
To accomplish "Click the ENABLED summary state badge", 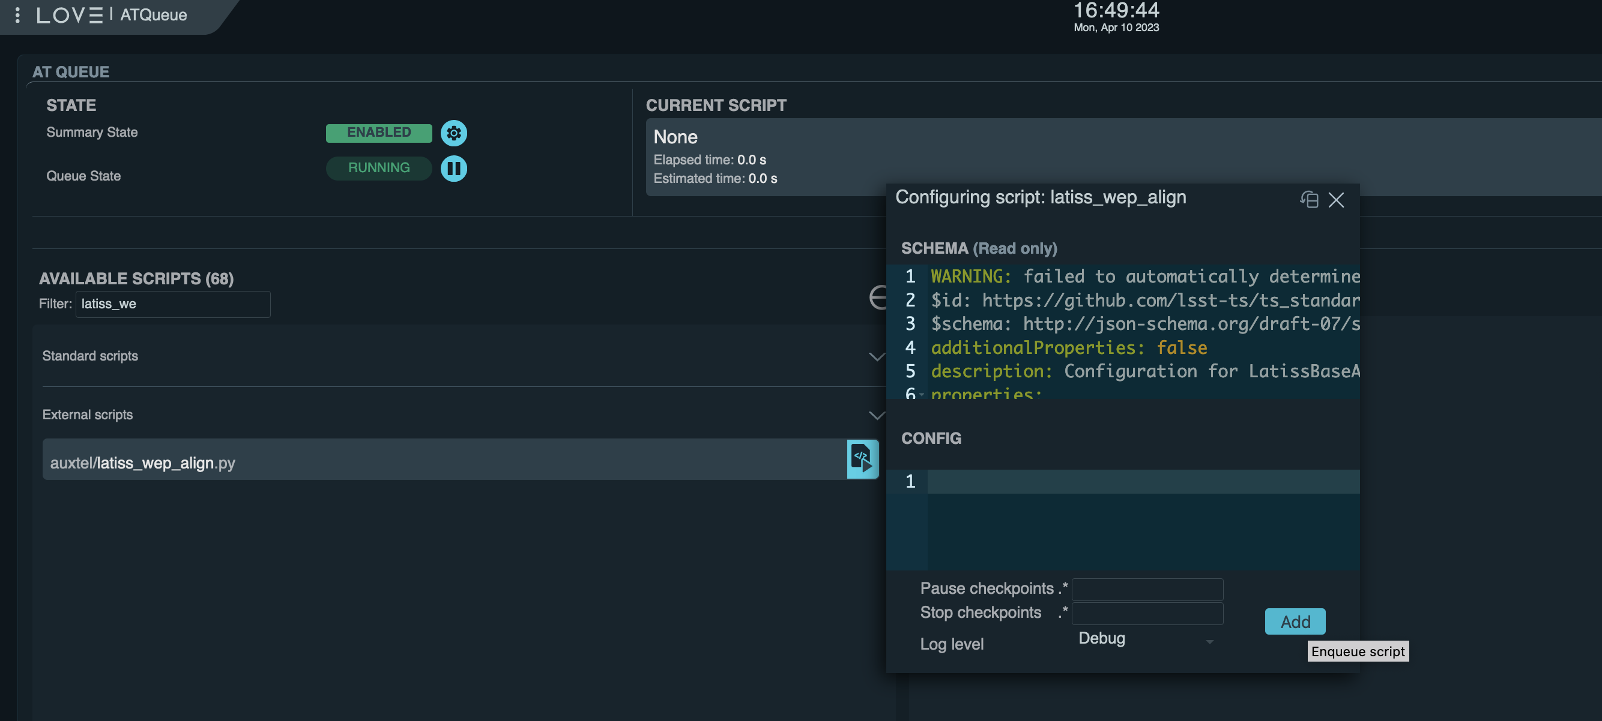I will click(378, 133).
